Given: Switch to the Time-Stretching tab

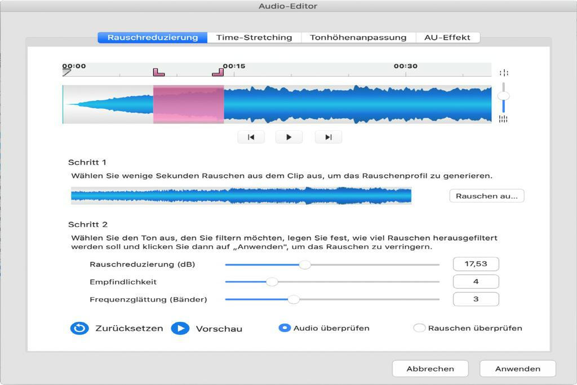Looking at the screenshot, I should click(x=255, y=37).
